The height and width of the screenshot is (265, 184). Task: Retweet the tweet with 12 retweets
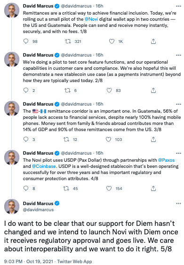[x=66, y=140]
